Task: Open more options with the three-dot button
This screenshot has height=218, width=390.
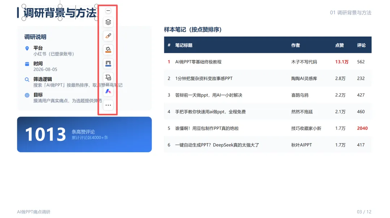Action: (x=108, y=105)
